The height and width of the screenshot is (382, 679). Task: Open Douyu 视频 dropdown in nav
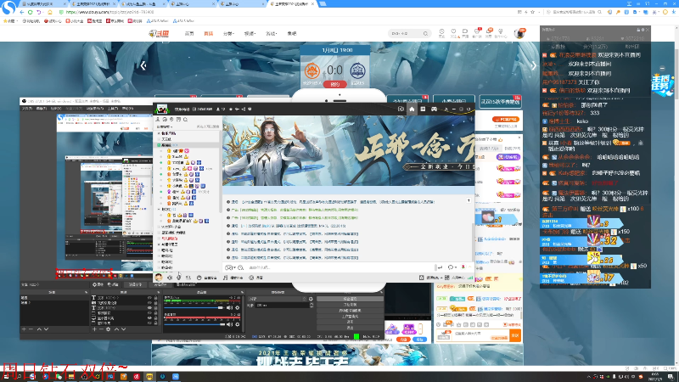coord(250,33)
